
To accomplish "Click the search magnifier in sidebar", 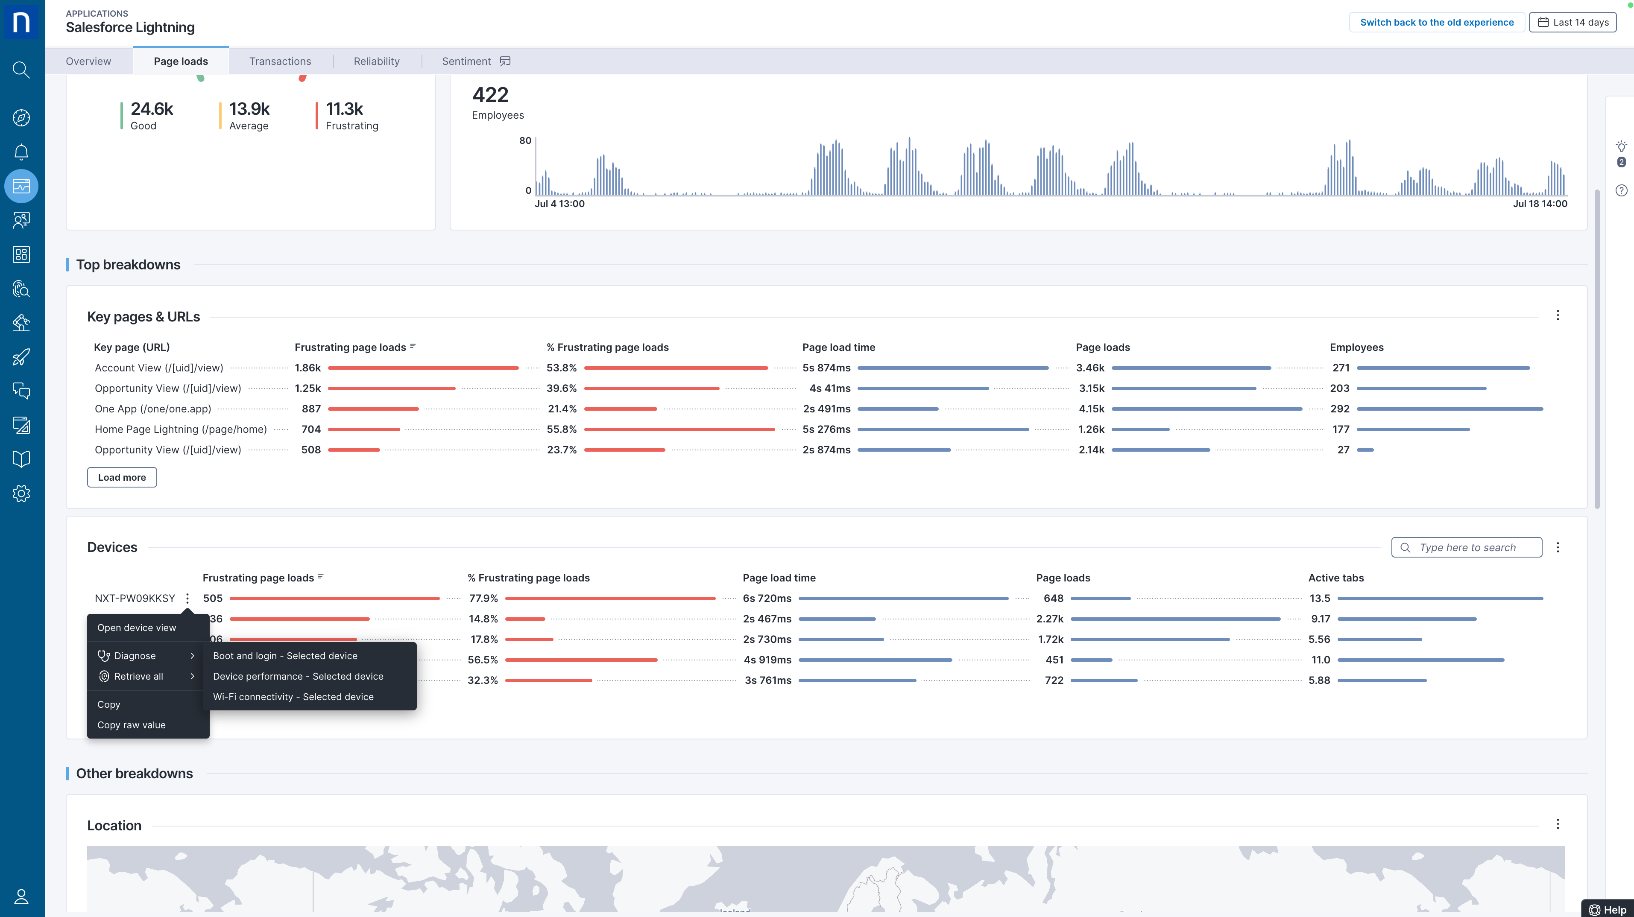I will point(21,70).
